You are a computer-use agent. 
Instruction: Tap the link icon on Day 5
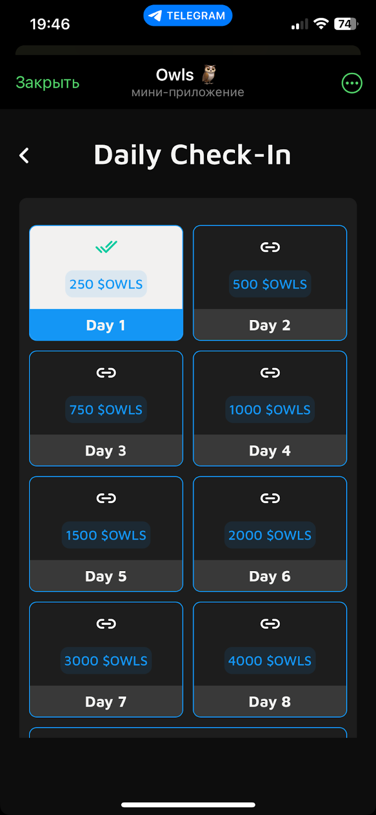[x=106, y=498]
